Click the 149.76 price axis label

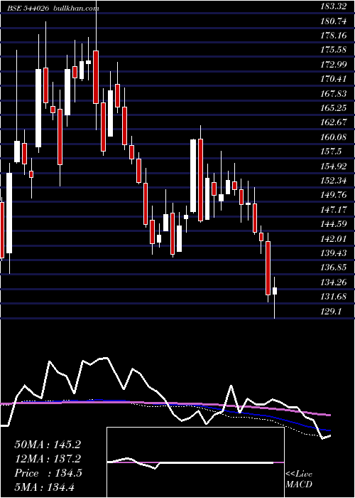333,196
